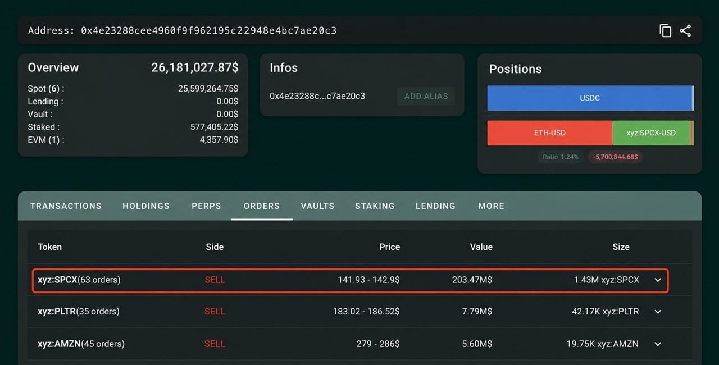
Task: Select the blue USDC position bar
Action: (x=590, y=98)
